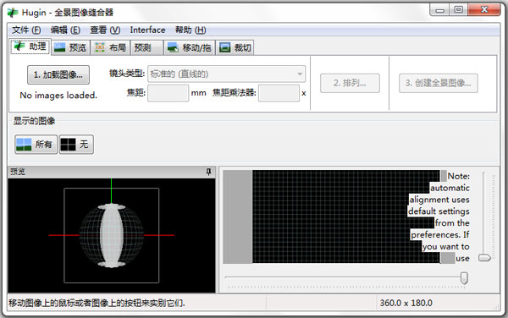Image resolution: width=508 pixels, height=318 pixels.
Task: Switch to the 预测 projection tab
Action: pyautogui.click(x=146, y=48)
